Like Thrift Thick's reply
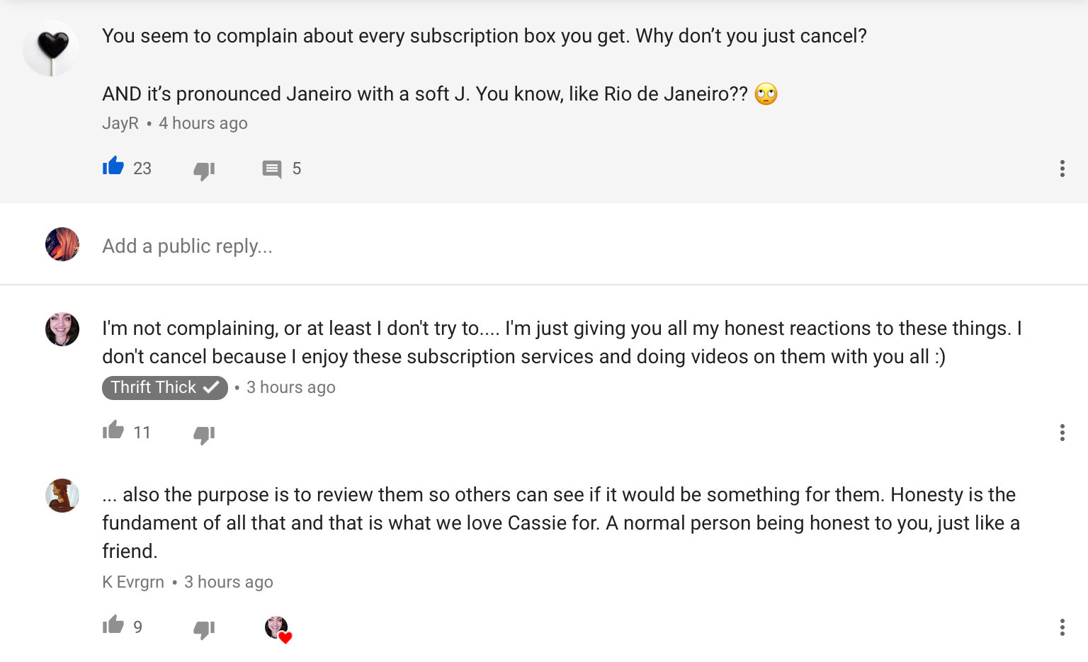Image resolution: width=1088 pixels, height=662 pixels. (113, 430)
